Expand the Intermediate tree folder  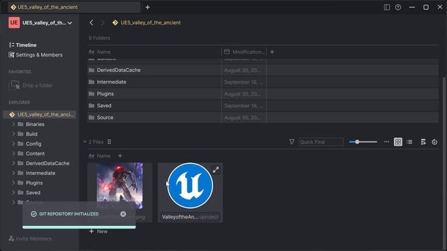13,173
